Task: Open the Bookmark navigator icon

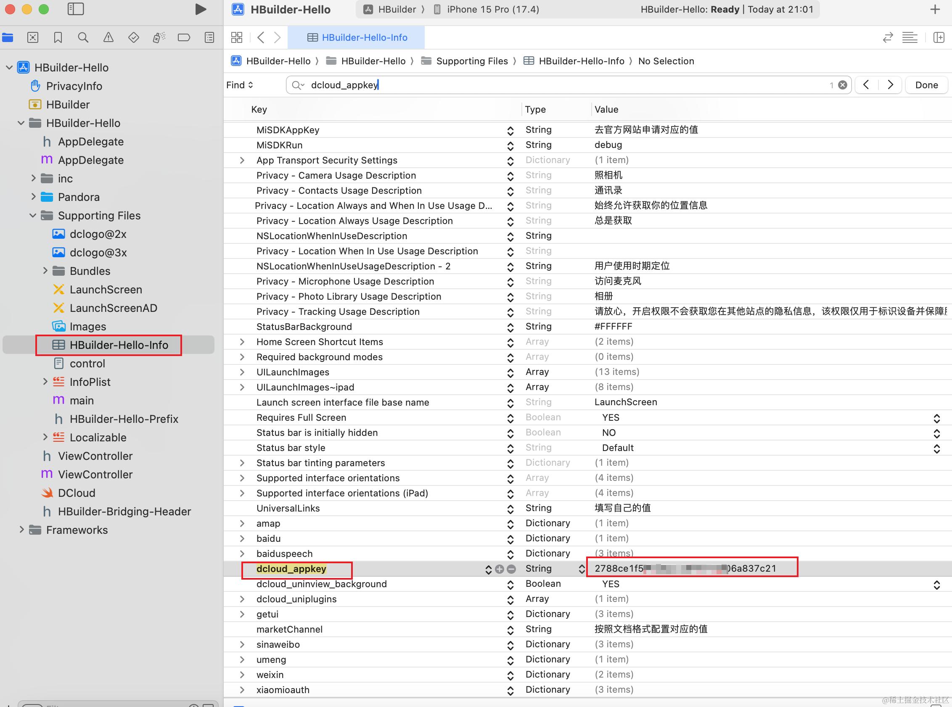Action: click(58, 38)
